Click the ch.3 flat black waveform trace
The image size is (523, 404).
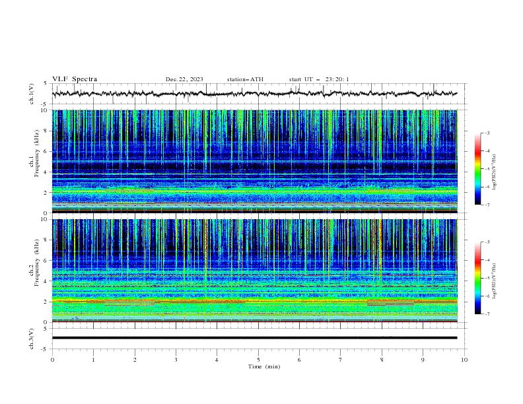pyautogui.click(x=254, y=338)
